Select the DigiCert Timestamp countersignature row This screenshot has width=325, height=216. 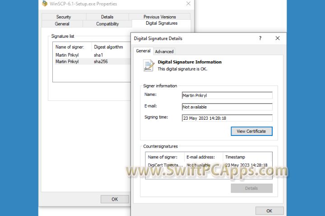click(209, 165)
